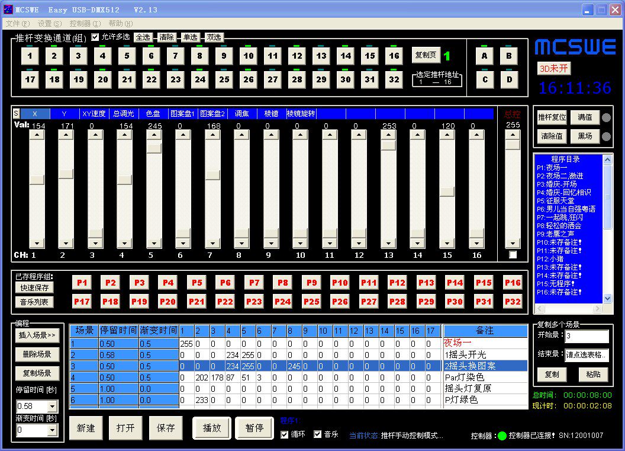Click the round indicator beside 黑场

(x=606, y=137)
